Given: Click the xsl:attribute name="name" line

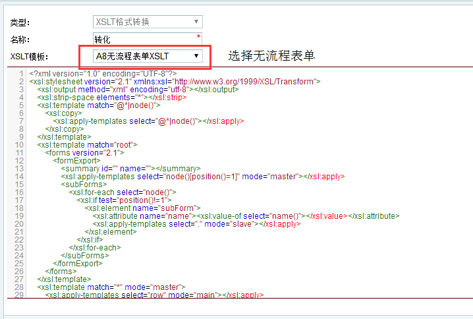Looking at the screenshot, I should pyautogui.click(x=246, y=216).
